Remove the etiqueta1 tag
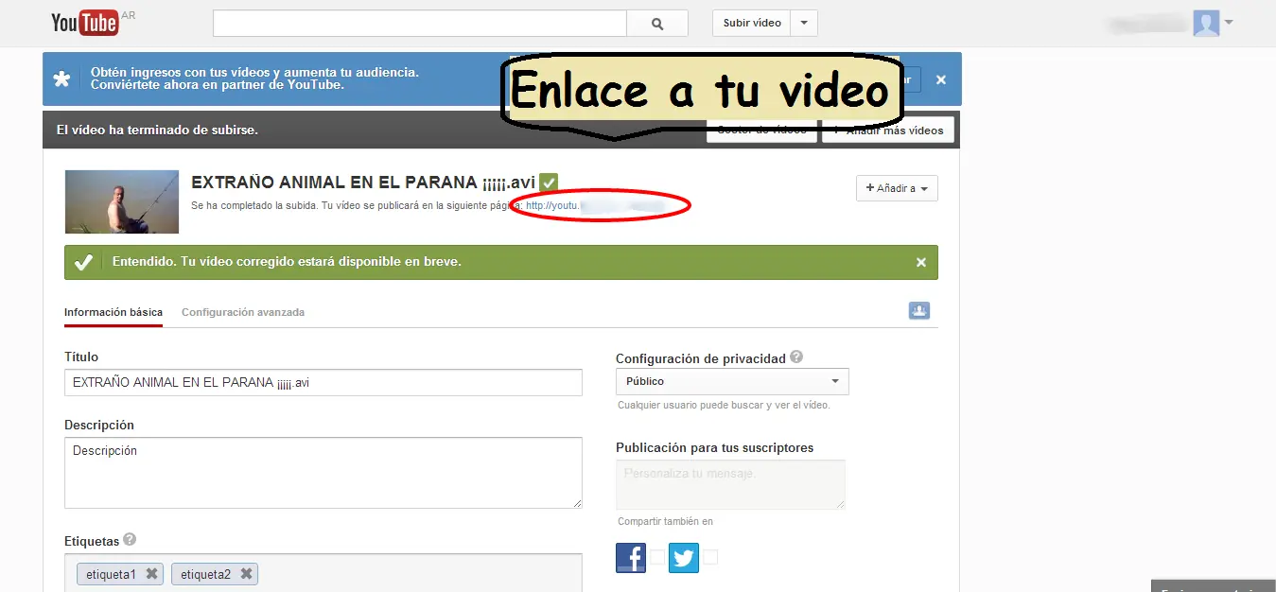 point(151,574)
